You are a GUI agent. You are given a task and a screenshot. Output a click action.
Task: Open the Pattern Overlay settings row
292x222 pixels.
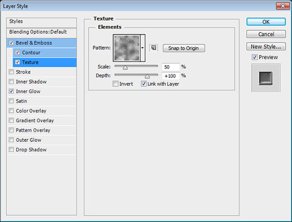[x=41, y=130]
